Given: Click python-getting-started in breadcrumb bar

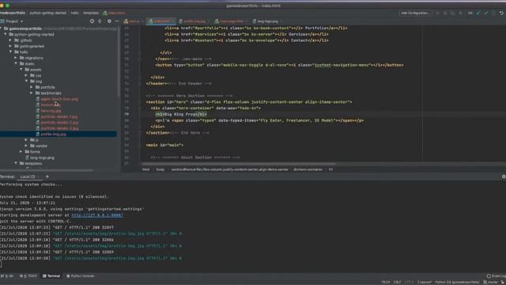Looking at the screenshot, I should click(x=47, y=13).
